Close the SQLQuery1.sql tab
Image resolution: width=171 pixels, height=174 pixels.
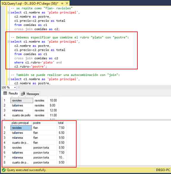point(67,4)
